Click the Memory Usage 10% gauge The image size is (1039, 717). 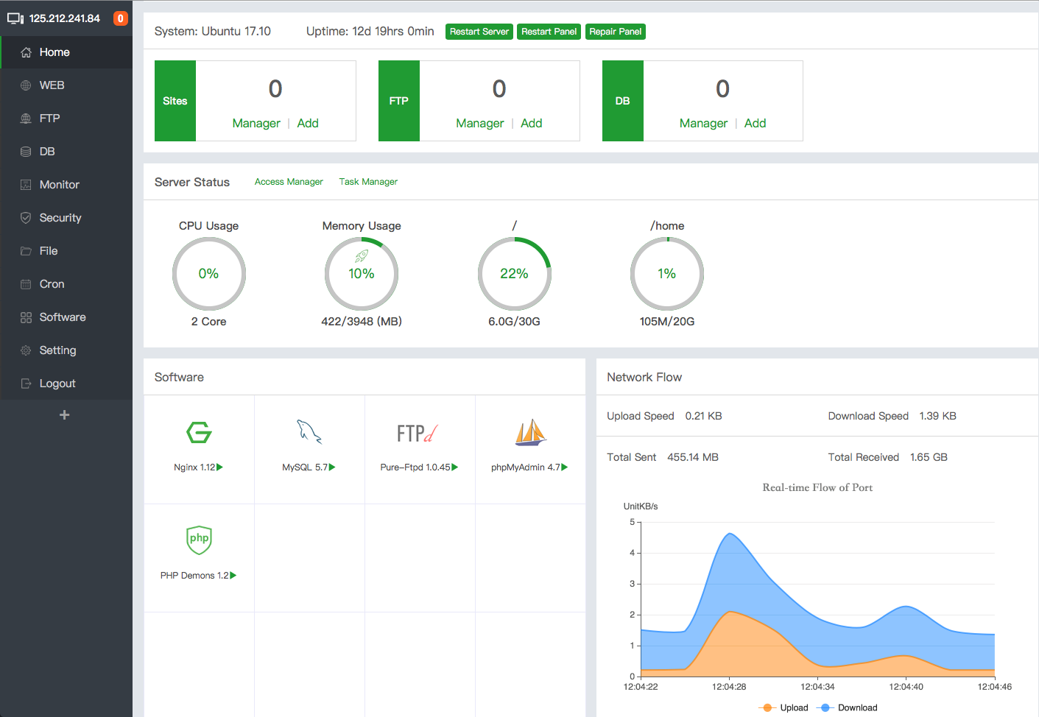(362, 274)
